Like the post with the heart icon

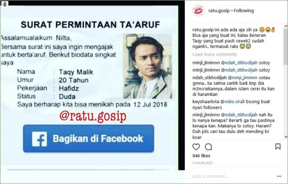(x=196, y=147)
